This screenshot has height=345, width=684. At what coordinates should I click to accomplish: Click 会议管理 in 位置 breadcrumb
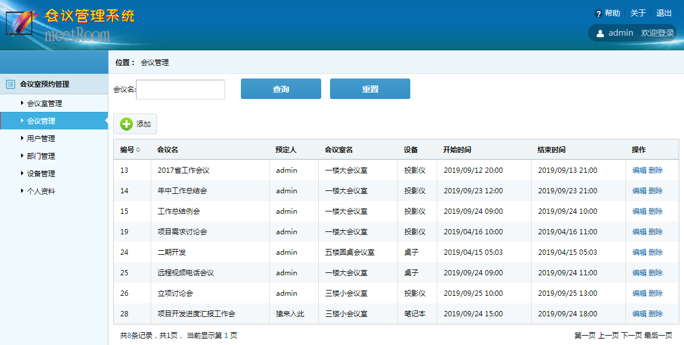[155, 62]
